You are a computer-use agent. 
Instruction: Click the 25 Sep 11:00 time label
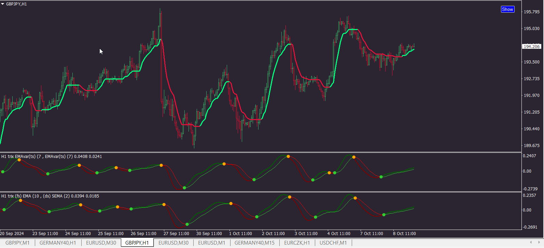point(111,234)
